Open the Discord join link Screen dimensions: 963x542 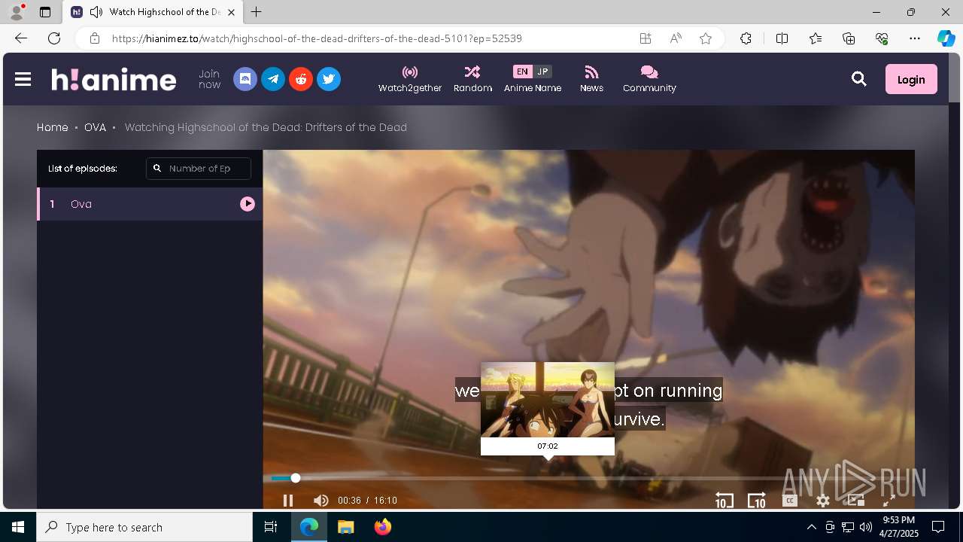click(x=245, y=79)
